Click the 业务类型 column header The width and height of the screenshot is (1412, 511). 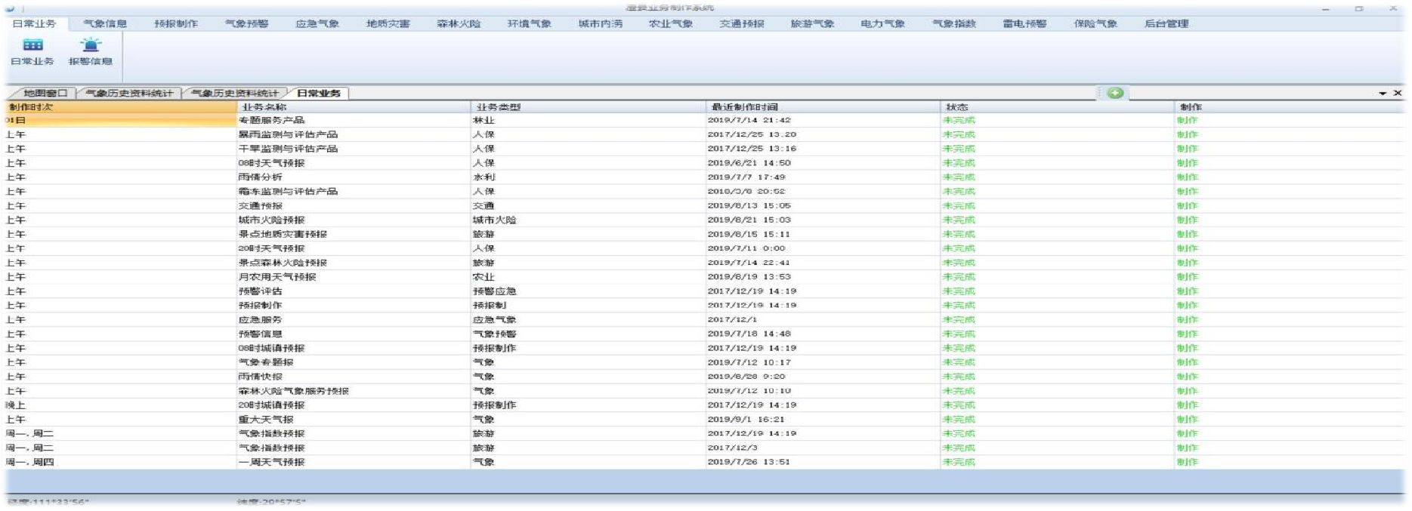[x=499, y=107]
